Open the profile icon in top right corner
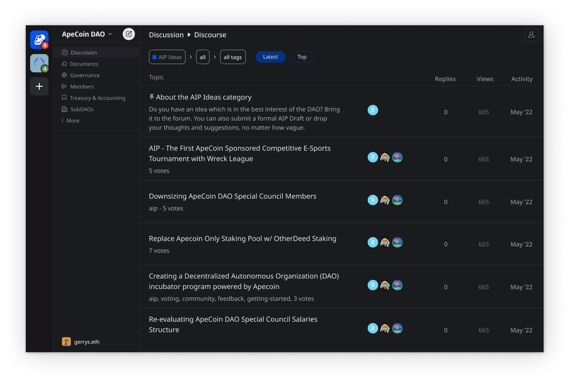Screen dimensions: 572x381 coord(531,34)
